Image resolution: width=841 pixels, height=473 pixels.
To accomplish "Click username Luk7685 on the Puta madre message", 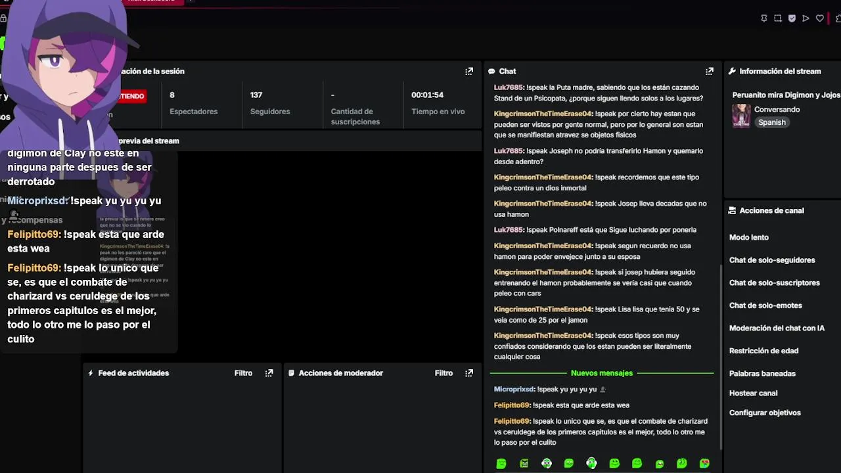I will (x=509, y=87).
